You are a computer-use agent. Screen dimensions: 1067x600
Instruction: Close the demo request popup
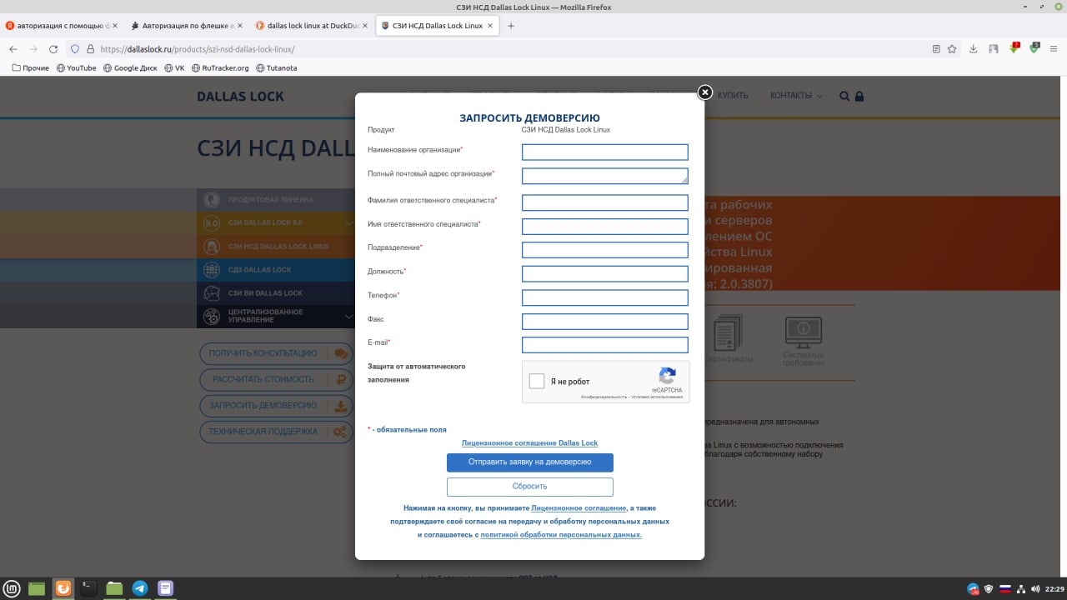(x=704, y=92)
